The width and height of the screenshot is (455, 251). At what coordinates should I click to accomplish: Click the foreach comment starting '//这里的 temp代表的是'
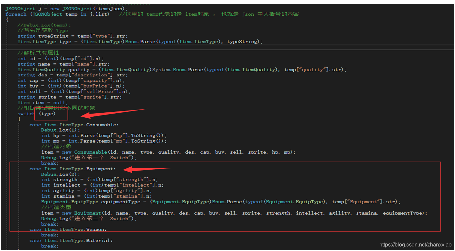[209, 14]
